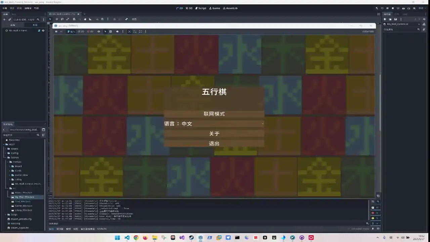Toggle selection visibility eye in game toolbar
Viewport: 430px width, 242px height.
pos(99,32)
